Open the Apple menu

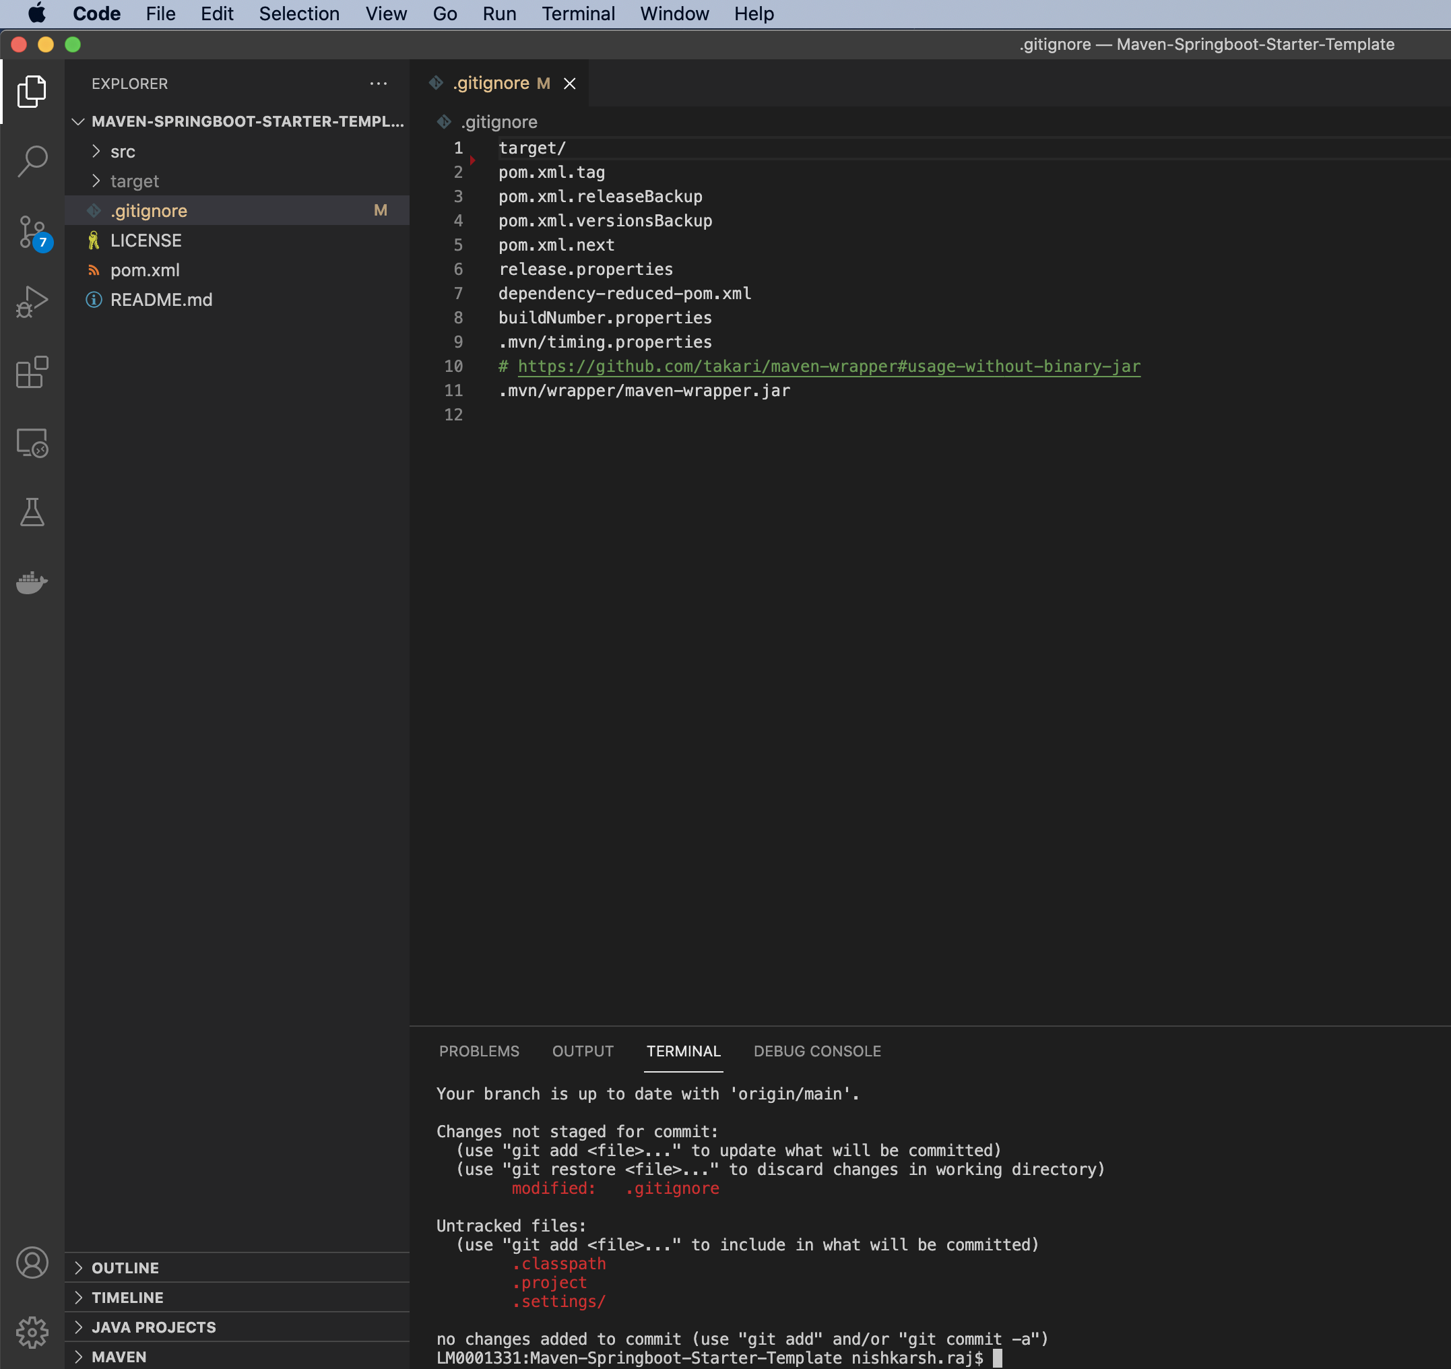pos(37,13)
